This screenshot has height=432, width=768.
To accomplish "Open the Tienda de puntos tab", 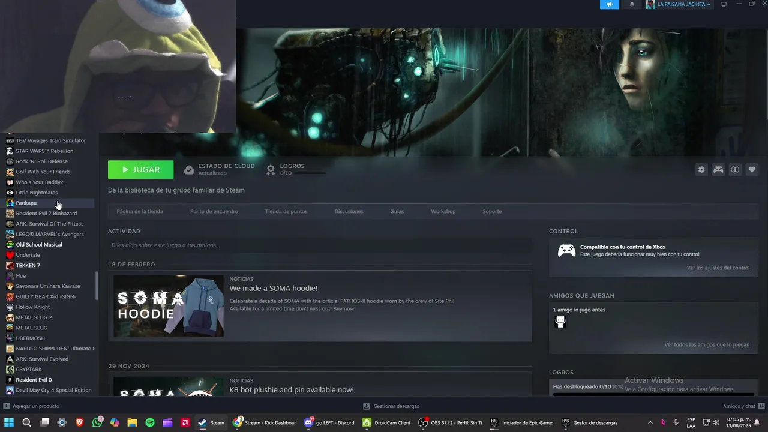I will coord(286,211).
